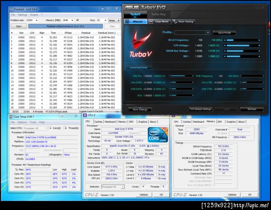Viewport: 271px width, 210px height.
Task: Click the CPU Voltage increase arrow
Action: coord(259,46)
